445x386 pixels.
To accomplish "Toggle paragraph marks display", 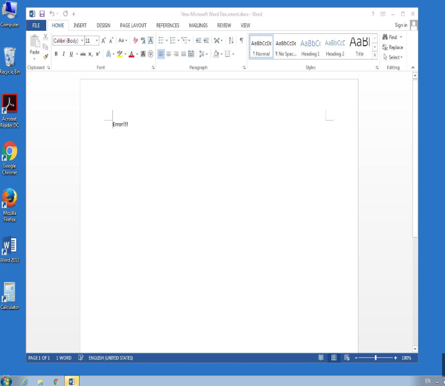I will point(242,40).
